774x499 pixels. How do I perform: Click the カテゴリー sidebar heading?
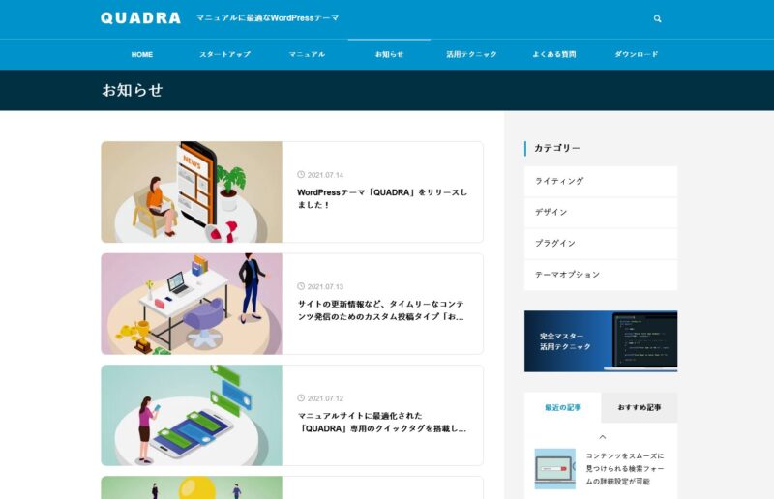click(x=557, y=148)
